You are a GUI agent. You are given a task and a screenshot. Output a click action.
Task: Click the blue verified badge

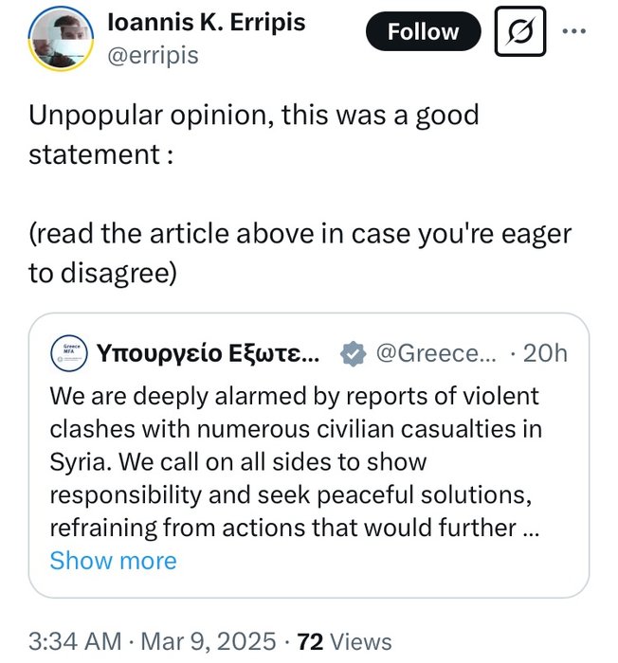click(352, 354)
